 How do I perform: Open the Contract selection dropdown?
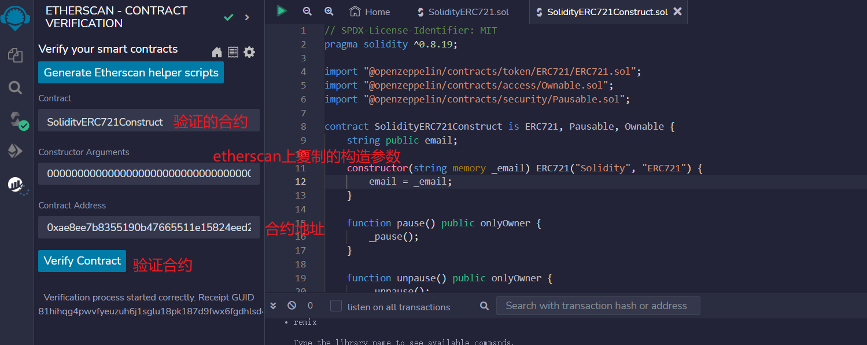point(149,120)
